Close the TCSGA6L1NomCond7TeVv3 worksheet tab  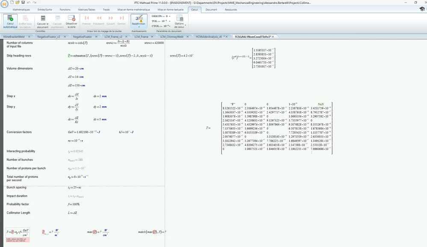[x=273, y=37]
